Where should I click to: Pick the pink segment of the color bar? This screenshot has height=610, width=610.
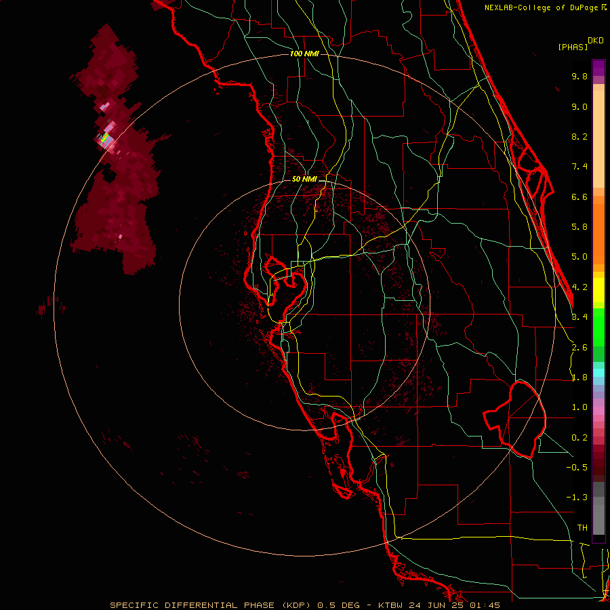click(598, 411)
